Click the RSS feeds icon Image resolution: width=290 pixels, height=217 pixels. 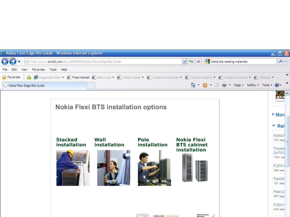(x=205, y=85)
